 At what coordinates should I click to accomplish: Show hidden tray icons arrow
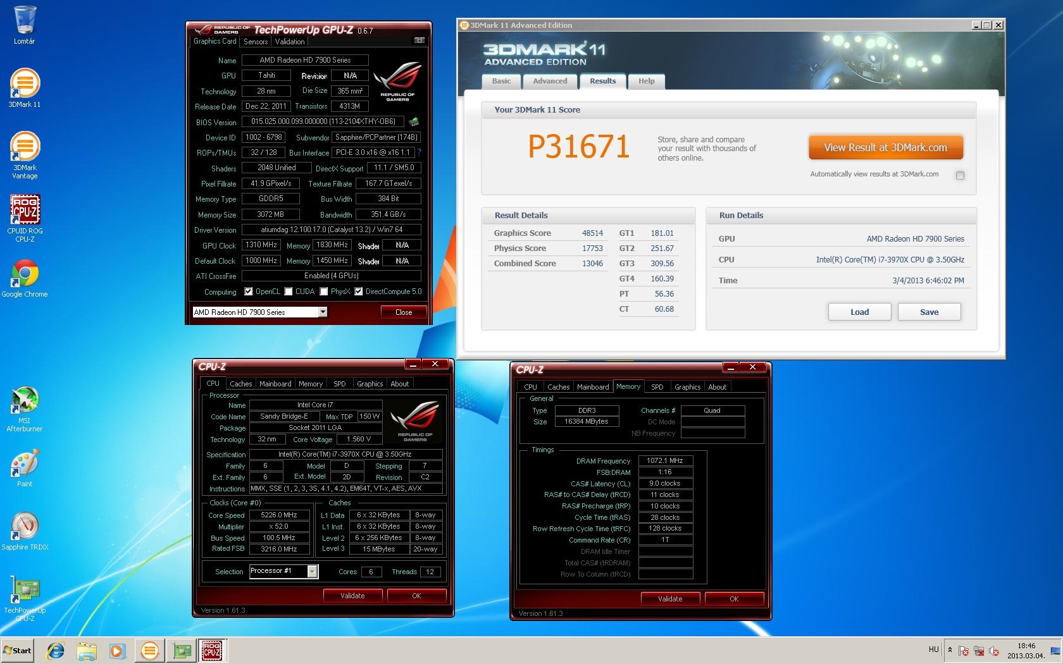tap(949, 650)
